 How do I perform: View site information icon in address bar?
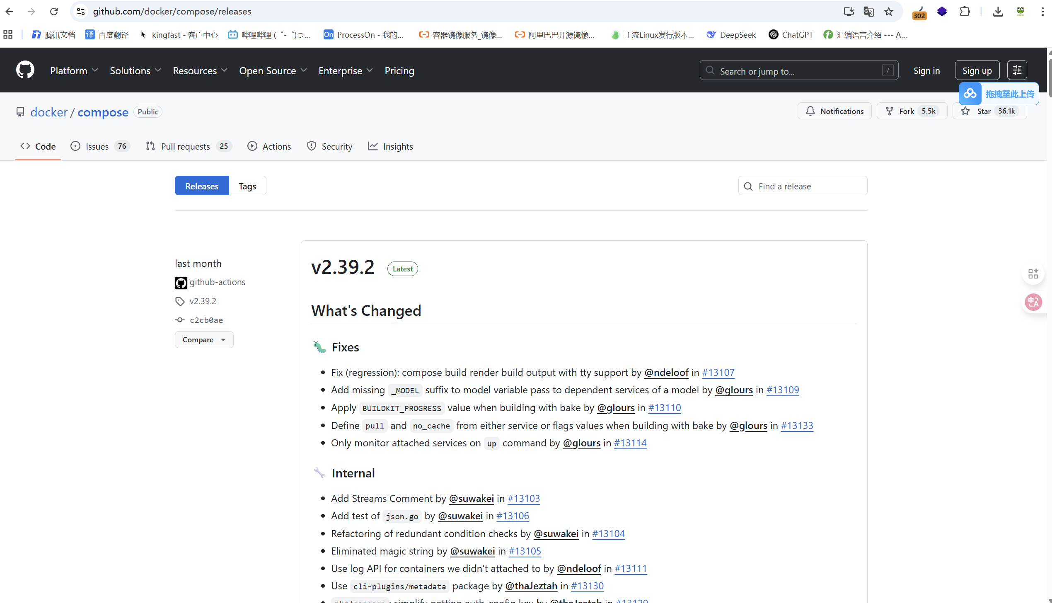pyautogui.click(x=81, y=12)
